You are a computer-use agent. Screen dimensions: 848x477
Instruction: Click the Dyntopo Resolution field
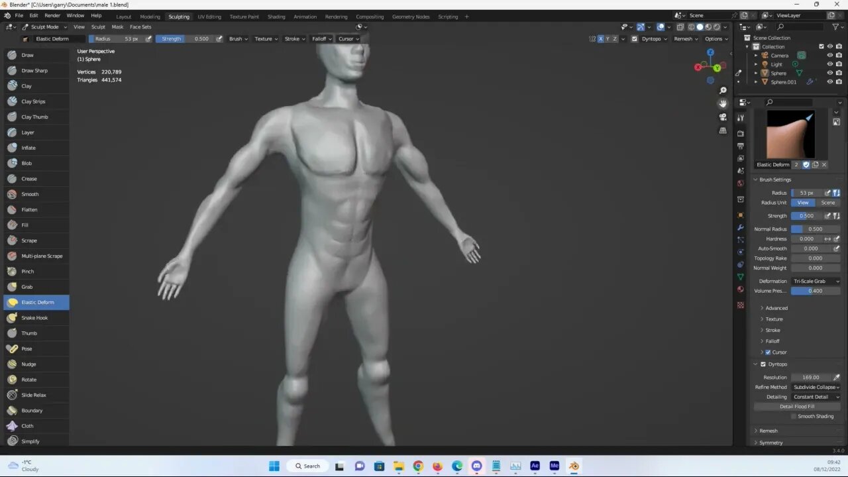[811, 378]
